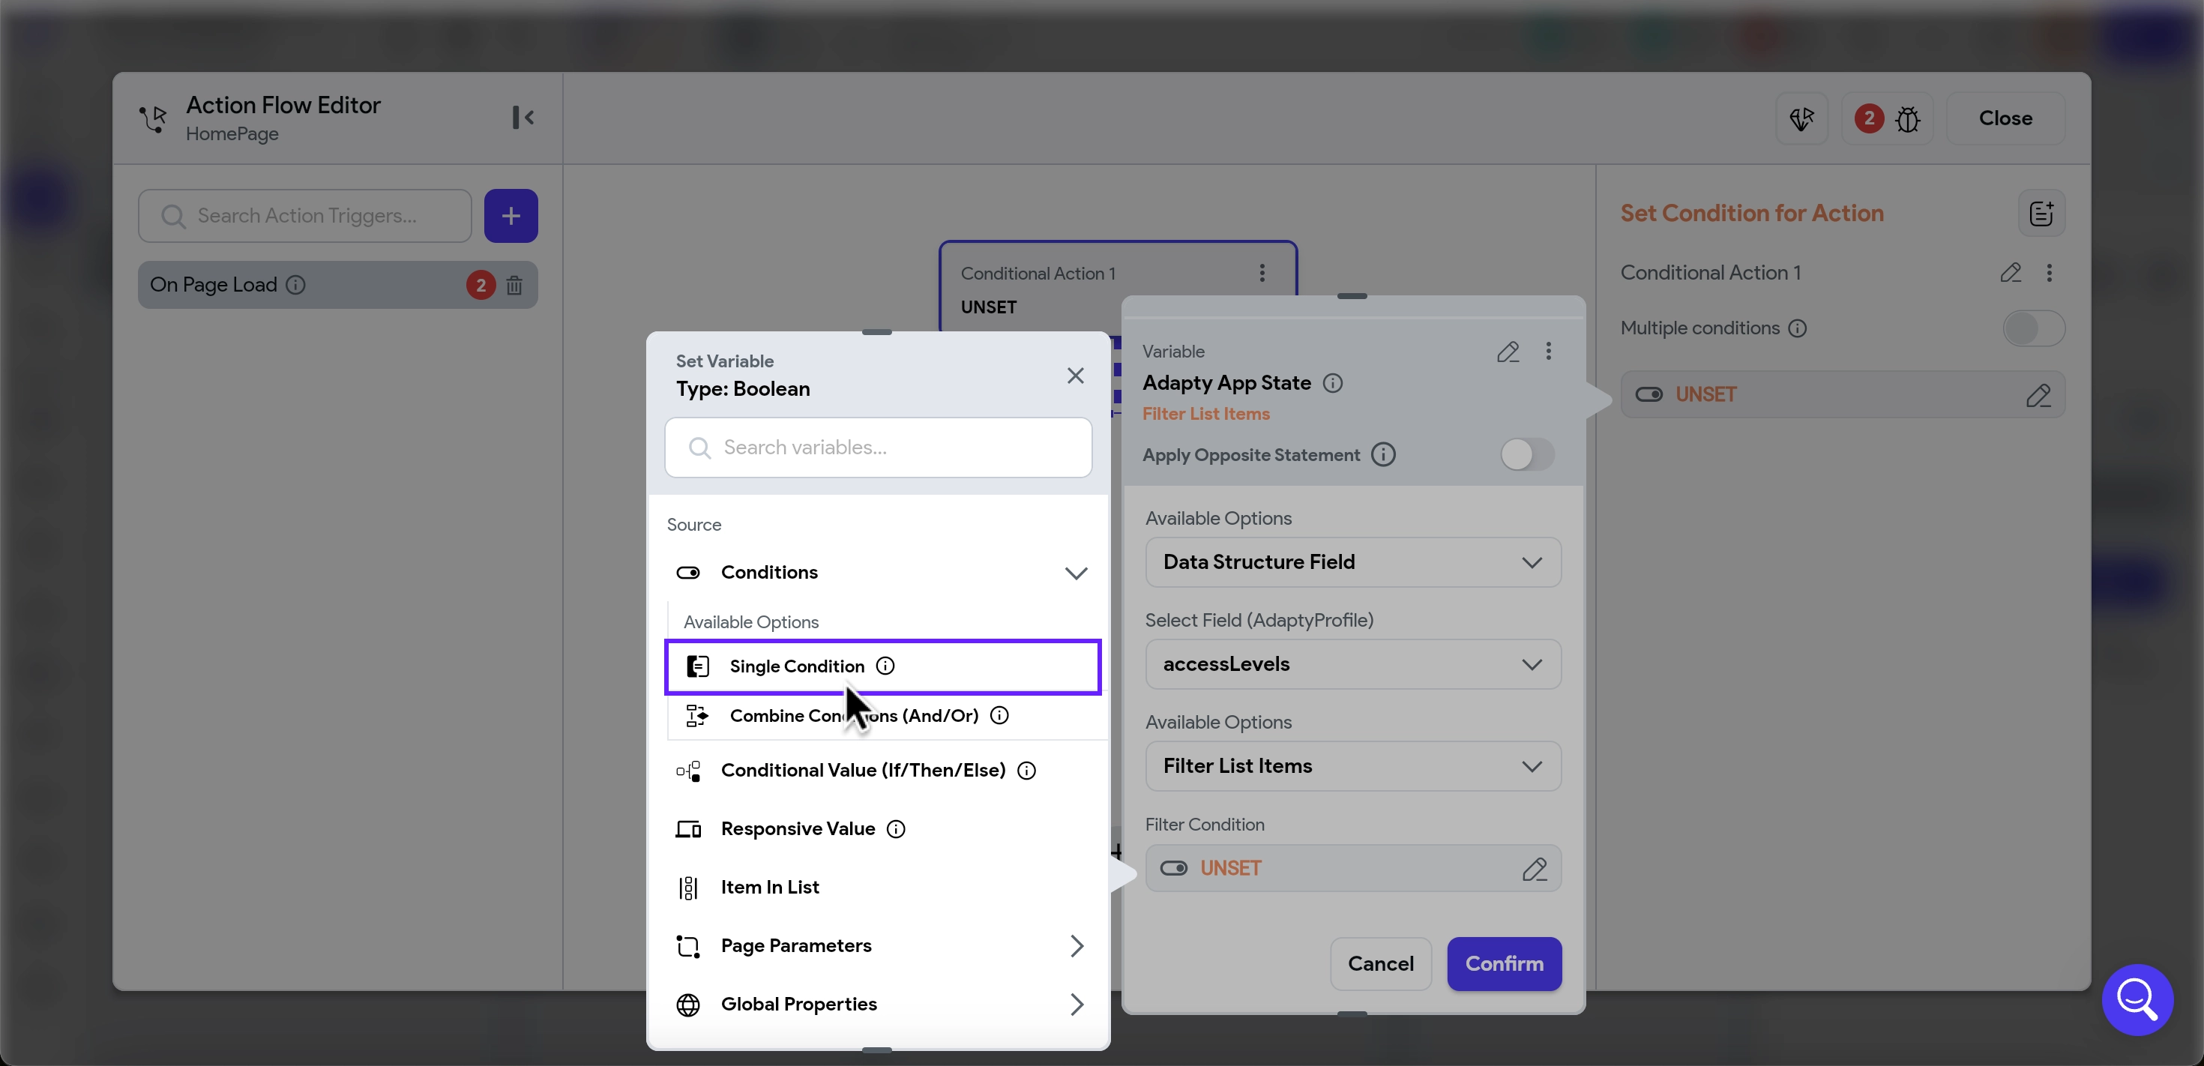Open Conditional Action 1 node three-dot menu
The width and height of the screenshot is (2204, 1066).
(x=1262, y=273)
